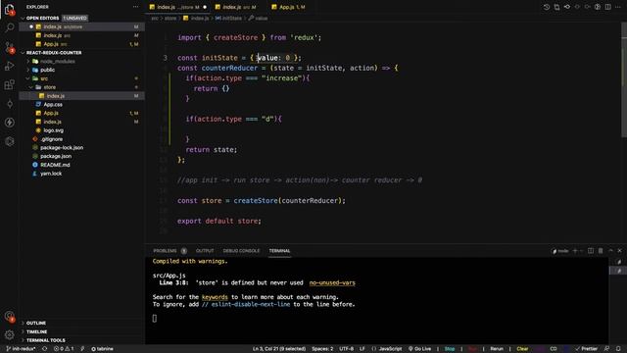627x353 pixels.
Task: Split the editor to the right
Action: tap(607, 7)
